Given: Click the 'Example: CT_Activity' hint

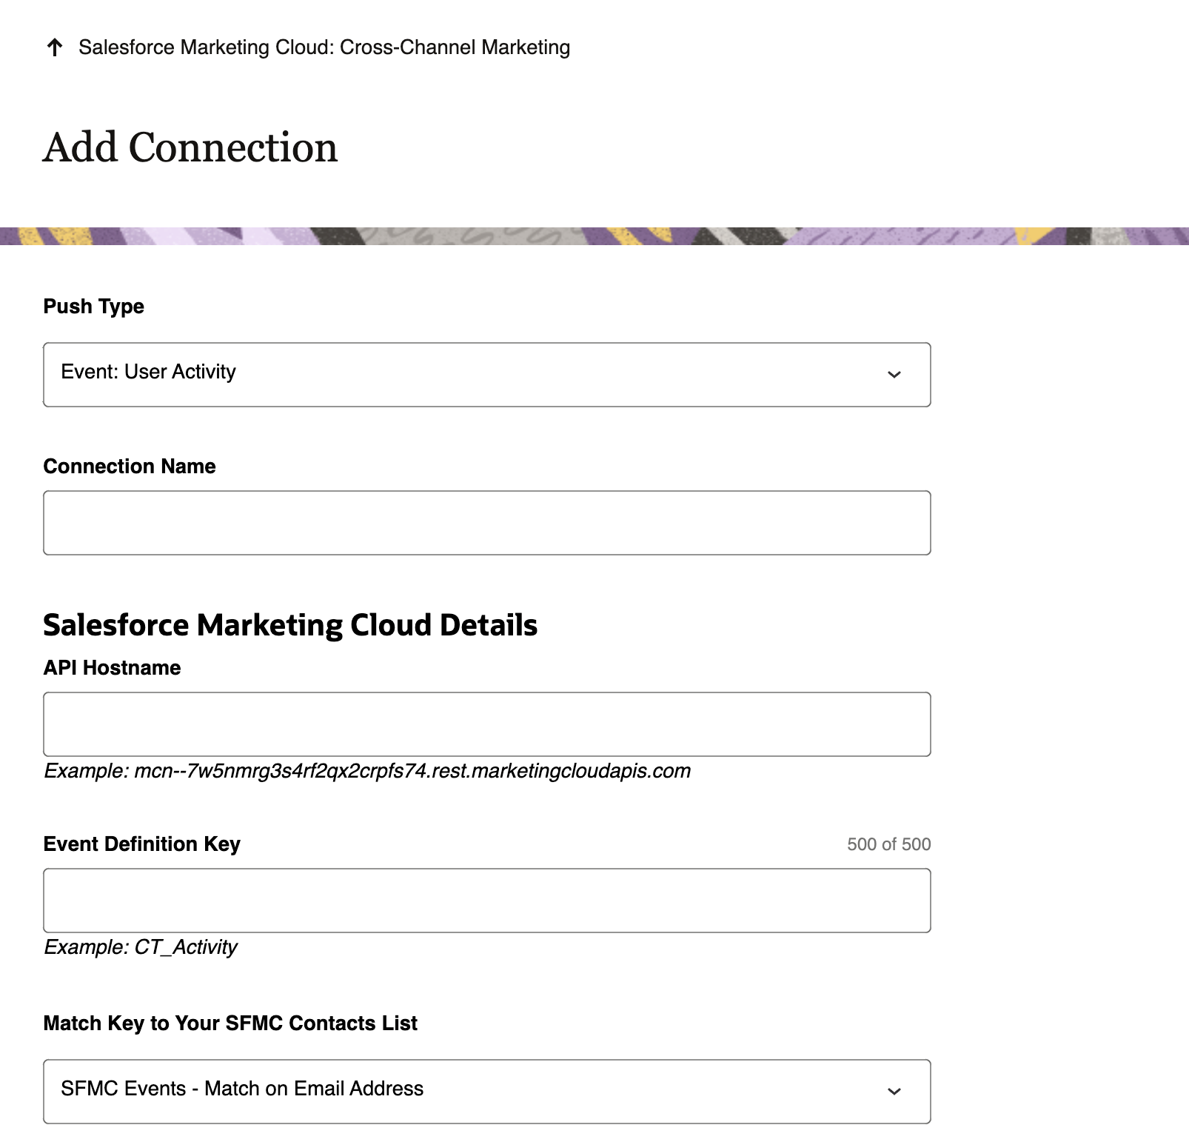Looking at the screenshot, I should [141, 947].
